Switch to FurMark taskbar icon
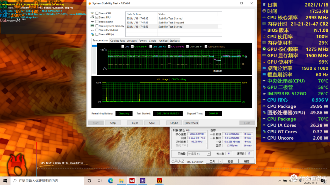Screen dimensions: 330x185 point(159,181)
